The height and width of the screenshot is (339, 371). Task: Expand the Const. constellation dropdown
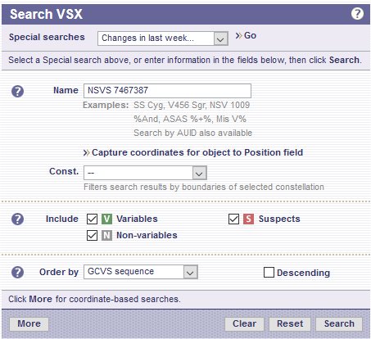pyautogui.click(x=145, y=173)
